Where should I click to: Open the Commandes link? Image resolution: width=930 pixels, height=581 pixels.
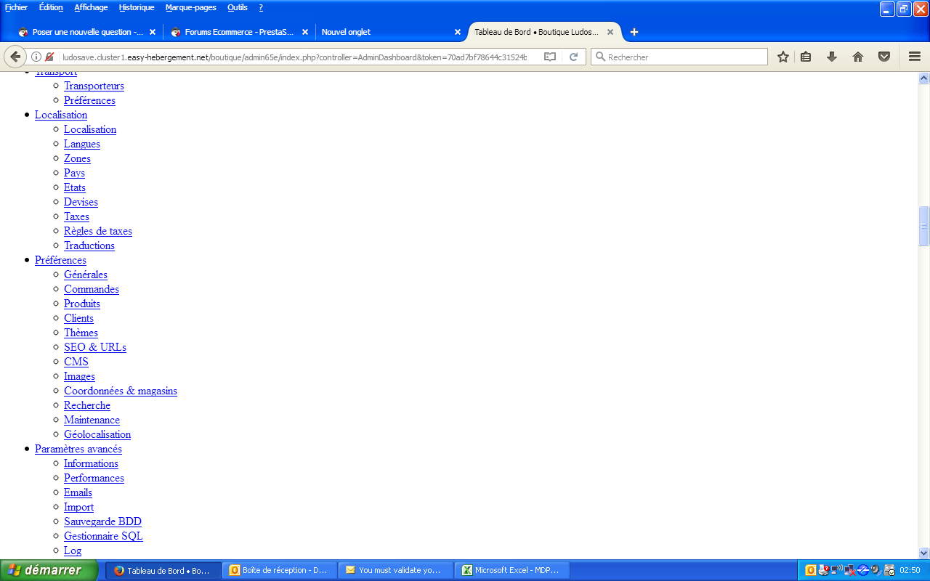(x=92, y=289)
